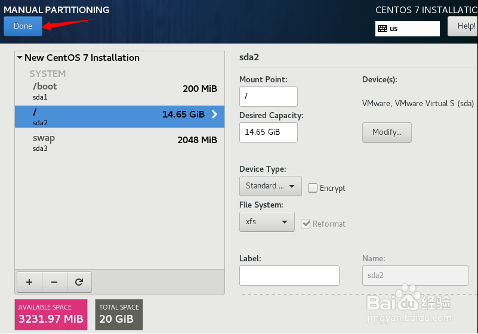The image size is (478, 334).
Task: Enable the Encrypt checkbox
Action: click(313, 188)
